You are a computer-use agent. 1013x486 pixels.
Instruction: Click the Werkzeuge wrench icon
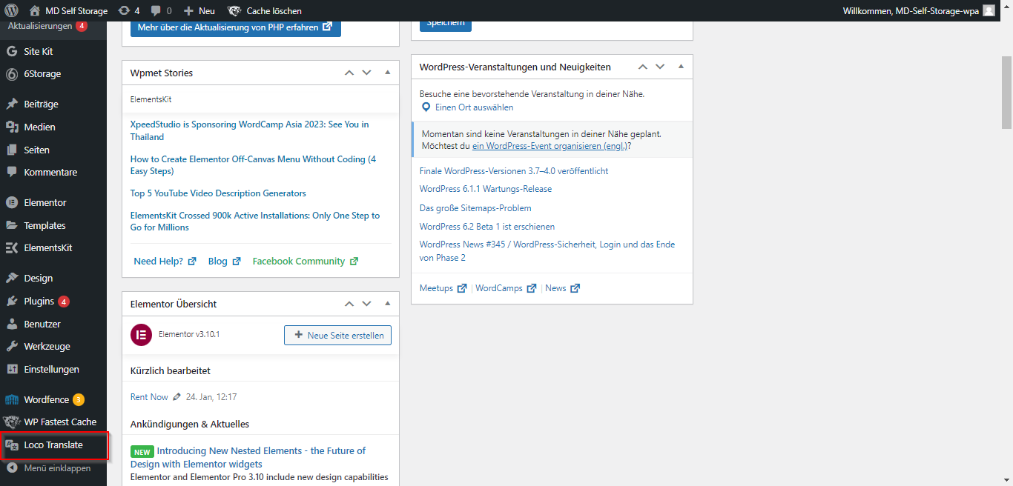pos(12,346)
